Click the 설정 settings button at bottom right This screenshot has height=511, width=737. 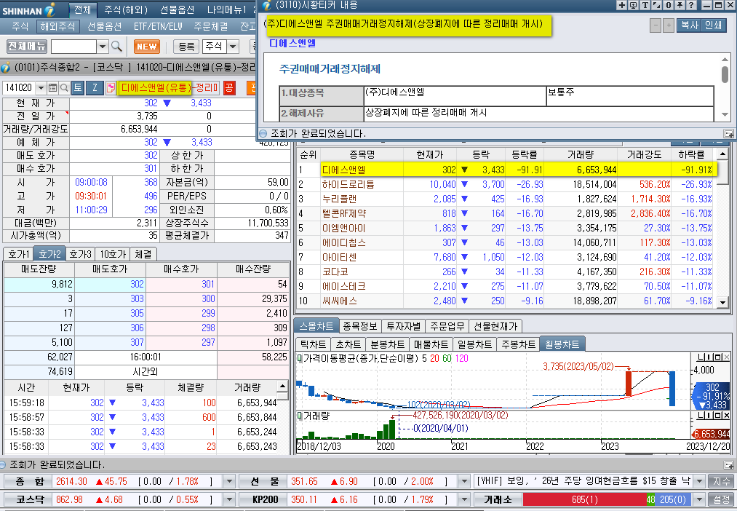pyautogui.click(x=722, y=499)
